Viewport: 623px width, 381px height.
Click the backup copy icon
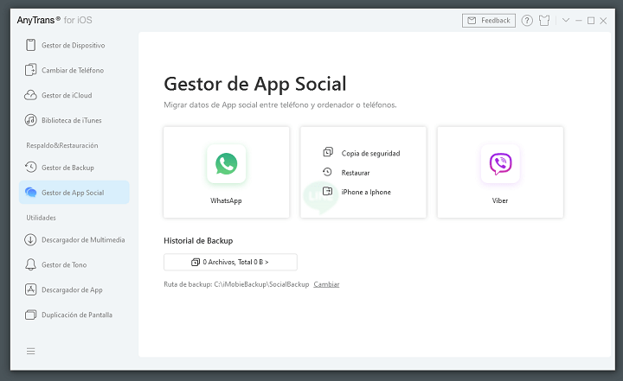coord(328,152)
